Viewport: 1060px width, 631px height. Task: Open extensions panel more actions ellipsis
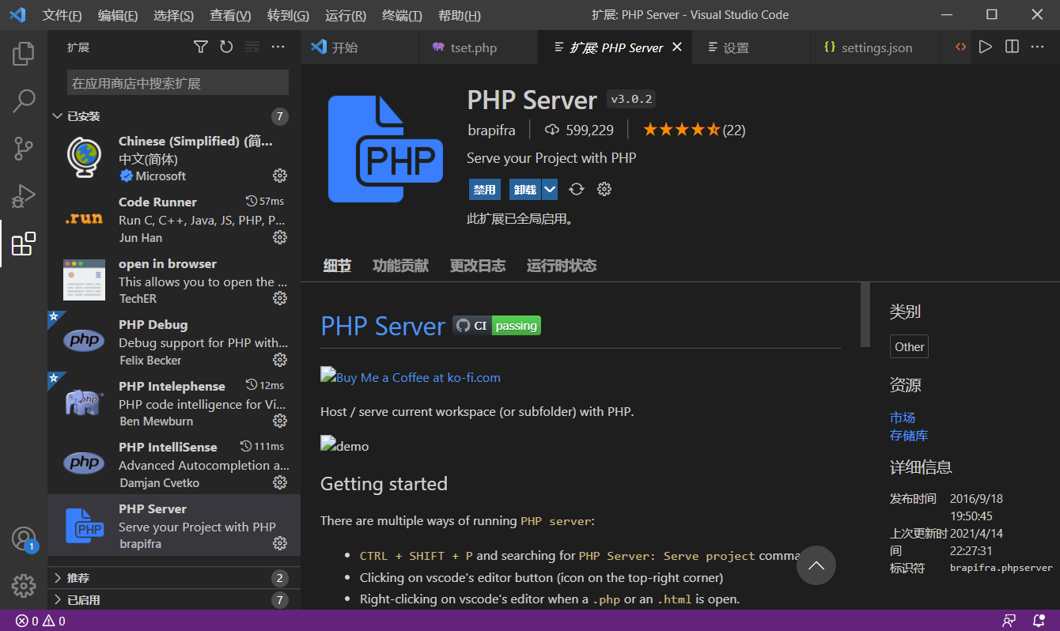pos(278,47)
